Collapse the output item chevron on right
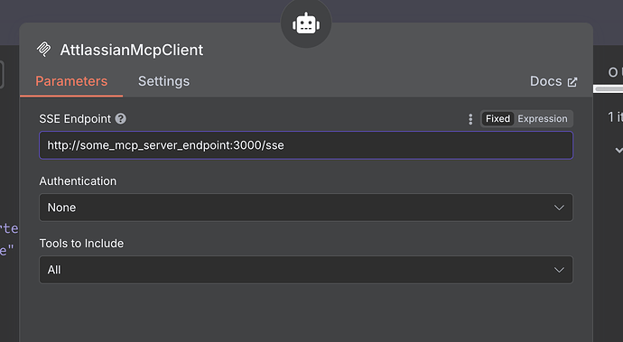Screen dimensions: 623x342 (618, 150)
